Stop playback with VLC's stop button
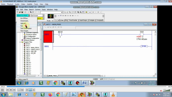 (11, 90)
